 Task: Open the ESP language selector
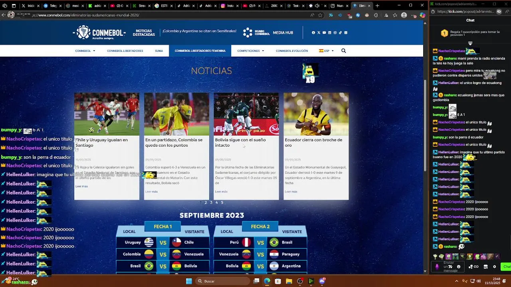(326, 51)
